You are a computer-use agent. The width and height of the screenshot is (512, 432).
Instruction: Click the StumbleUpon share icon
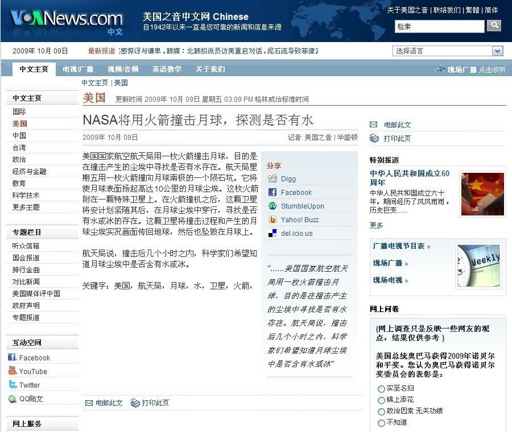pos(272,206)
